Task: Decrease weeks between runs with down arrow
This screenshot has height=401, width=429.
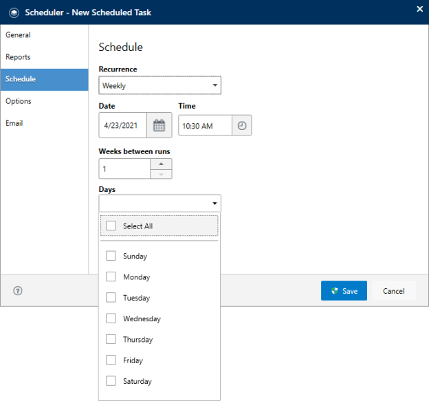Action: pos(161,174)
